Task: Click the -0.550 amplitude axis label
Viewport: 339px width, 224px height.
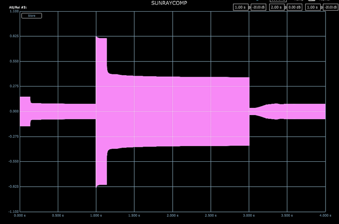Action: pyautogui.click(x=13, y=161)
